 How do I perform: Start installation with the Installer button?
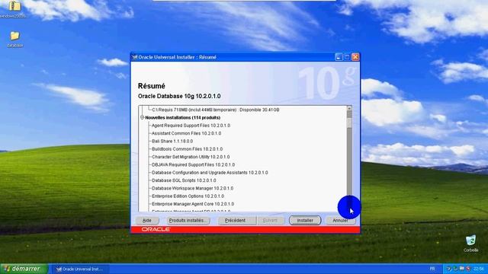pos(305,220)
